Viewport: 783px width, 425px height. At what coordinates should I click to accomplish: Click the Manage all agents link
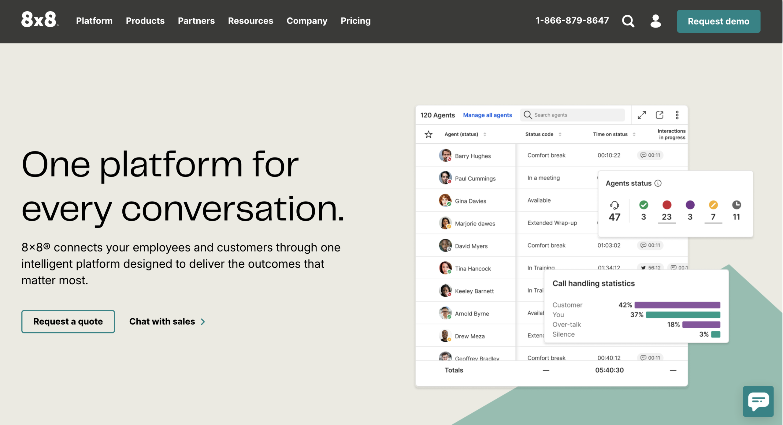[487, 115]
